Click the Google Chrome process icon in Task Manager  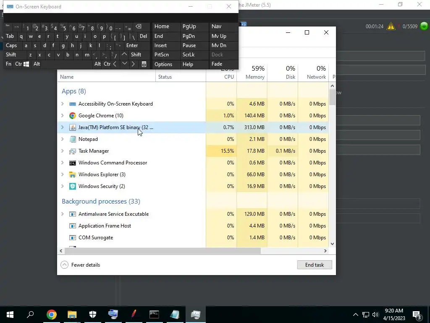point(72,116)
